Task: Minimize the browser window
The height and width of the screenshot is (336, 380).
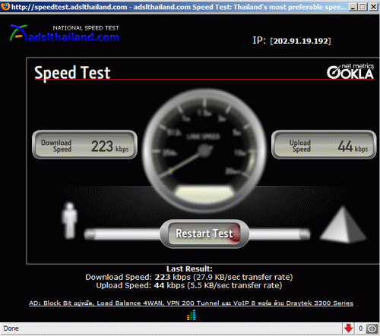Action: [x=353, y=7]
